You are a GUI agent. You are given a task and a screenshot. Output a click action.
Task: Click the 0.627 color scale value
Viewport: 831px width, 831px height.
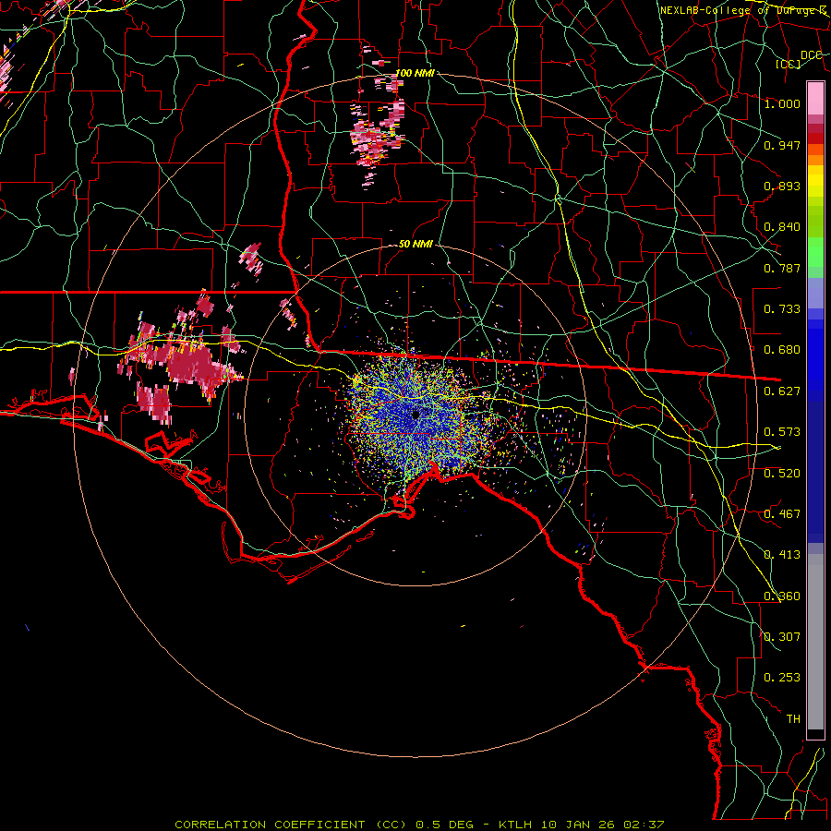pyautogui.click(x=782, y=391)
